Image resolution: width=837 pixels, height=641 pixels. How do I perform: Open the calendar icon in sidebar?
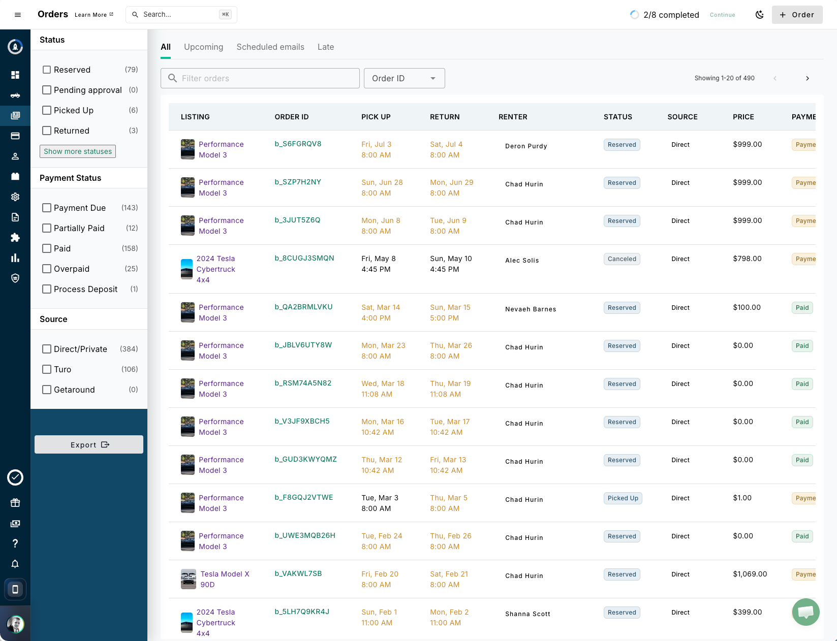coord(15,176)
